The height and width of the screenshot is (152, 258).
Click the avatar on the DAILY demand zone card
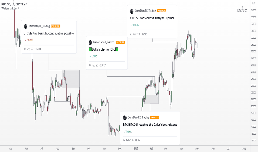coord(125,118)
